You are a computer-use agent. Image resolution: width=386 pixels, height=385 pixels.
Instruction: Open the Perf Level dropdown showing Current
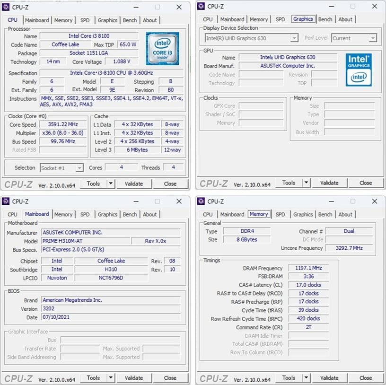(x=354, y=38)
